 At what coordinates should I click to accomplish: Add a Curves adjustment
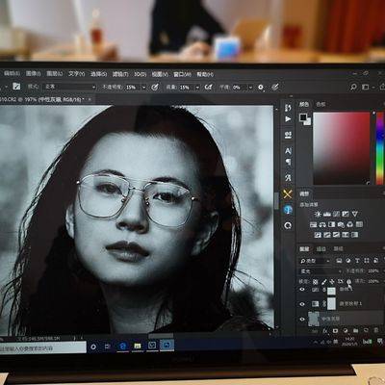tap(336, 214)
